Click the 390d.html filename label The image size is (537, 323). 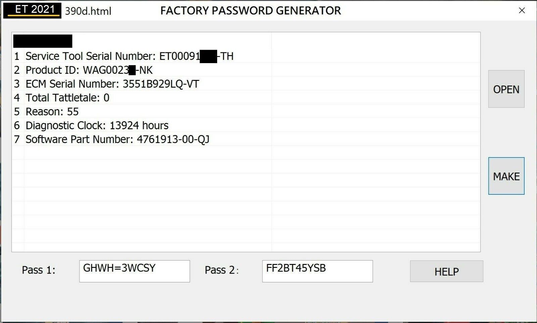88,11
